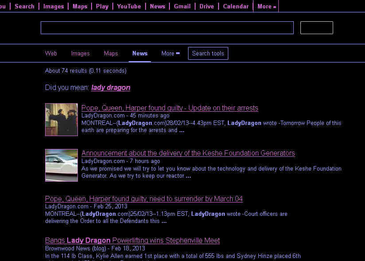Click 'Brownwood News (blog) - Feb 18, 2013' source line
This screenshot has width=365, height=261.
95,249
